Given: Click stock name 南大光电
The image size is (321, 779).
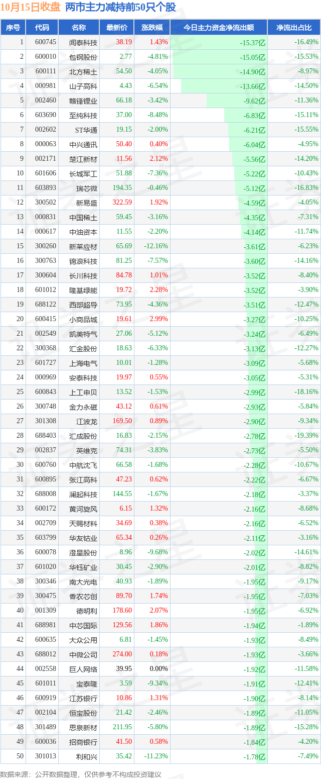Looking at the screenshot, I should (x=83, y=581).
